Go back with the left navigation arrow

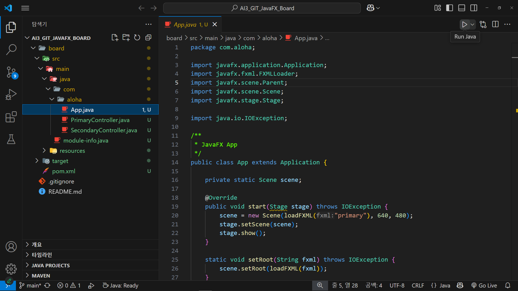point(141,8)
